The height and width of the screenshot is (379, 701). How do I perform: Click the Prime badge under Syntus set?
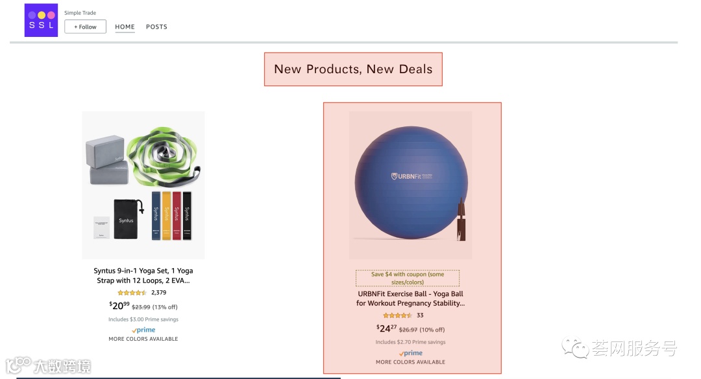143,330
